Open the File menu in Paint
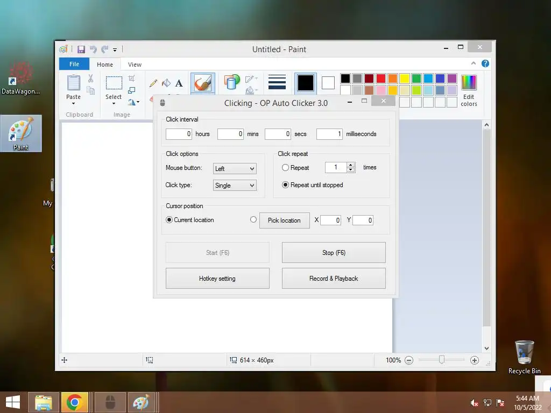Image resolution: width=551 pixels, height=413 pixels. [74, 64]
